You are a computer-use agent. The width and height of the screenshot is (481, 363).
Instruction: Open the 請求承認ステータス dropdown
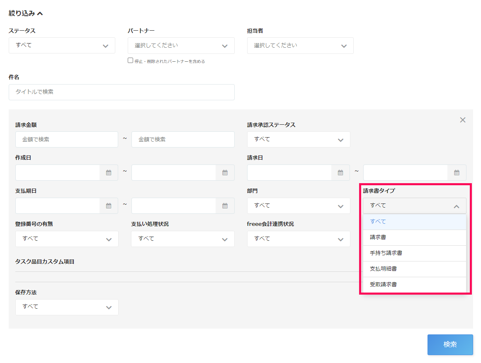pos(299,140)
